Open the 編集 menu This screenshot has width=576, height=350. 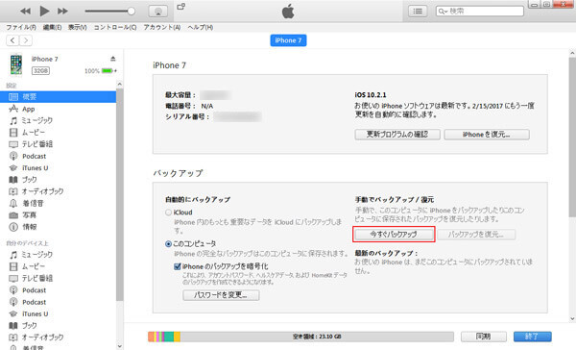point(52,27)
